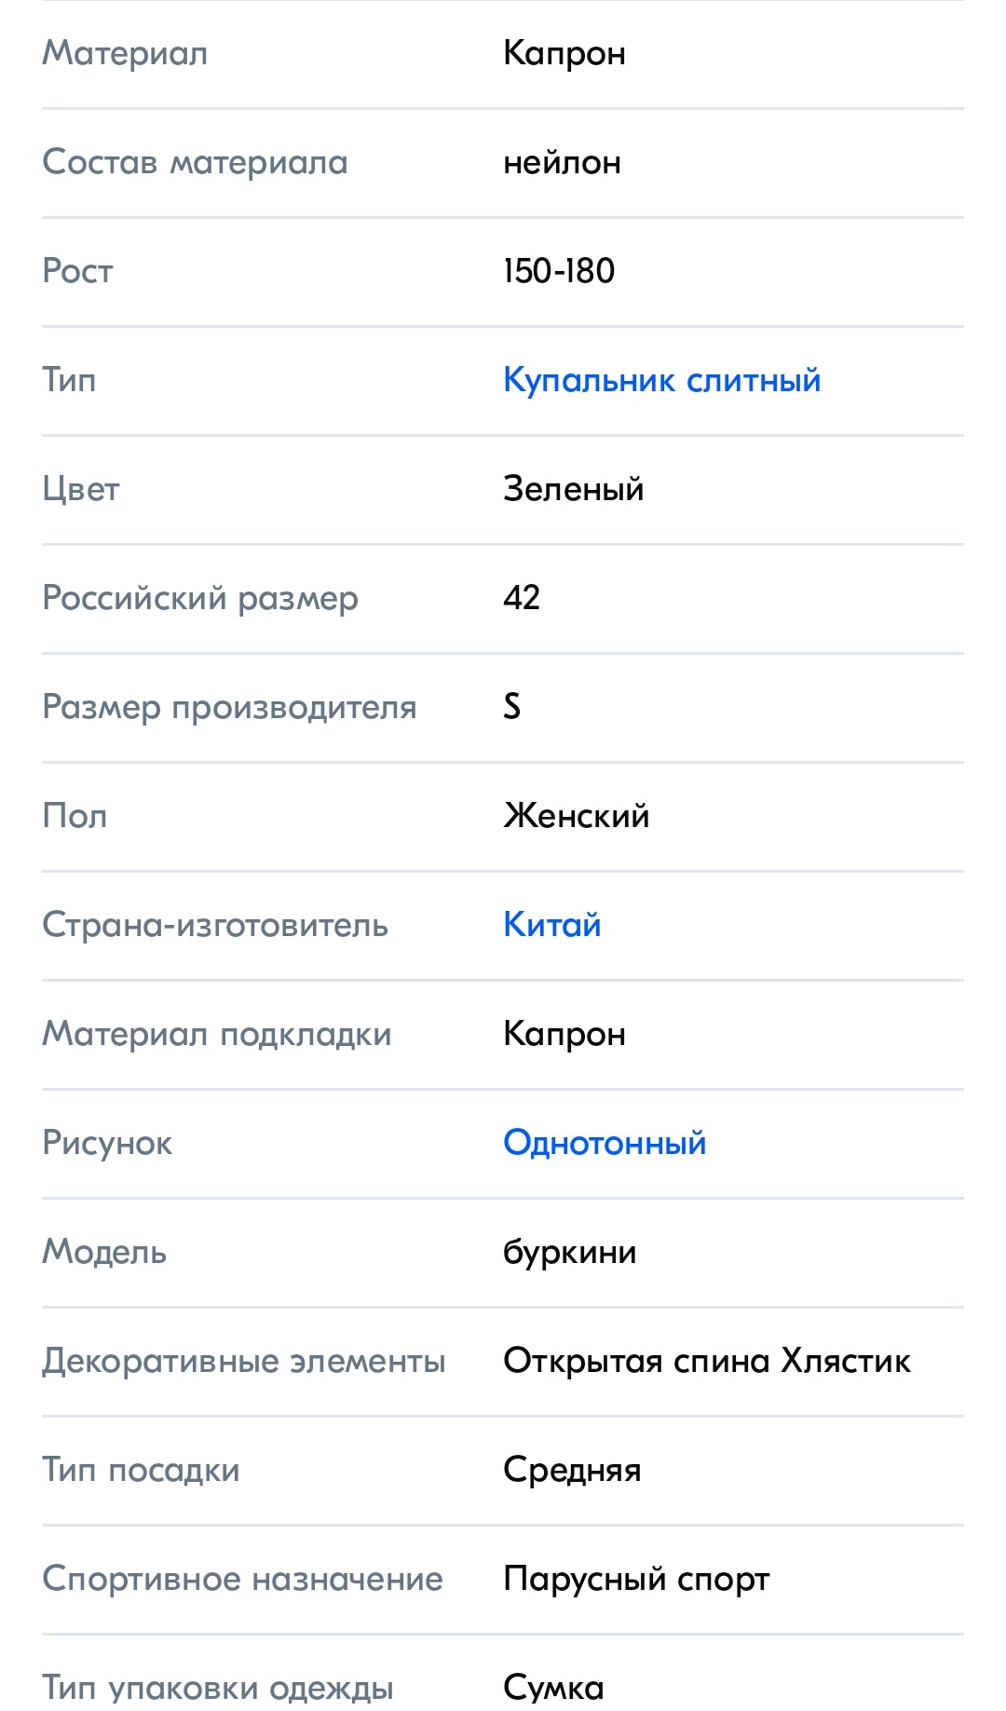Click the "Парусный спорт" sport purpose value

pyautogui.click(x=636, y=1579)
